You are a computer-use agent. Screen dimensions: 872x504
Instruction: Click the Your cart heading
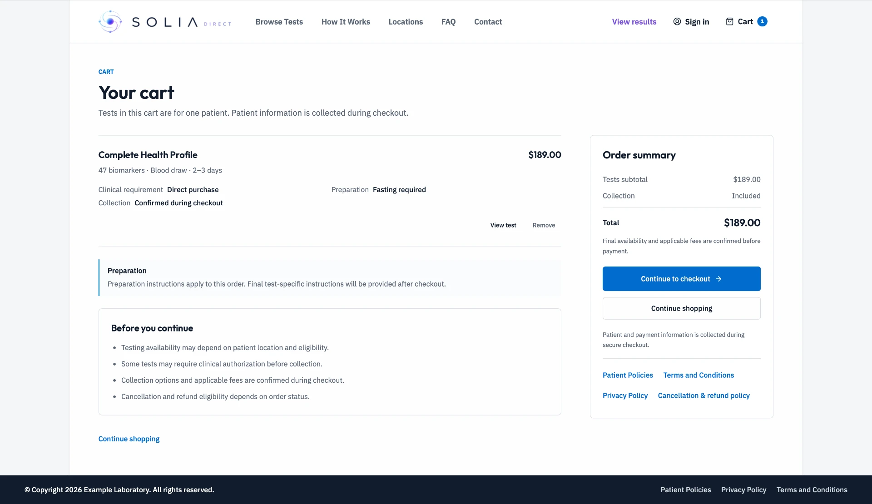[x=136, y=93]
